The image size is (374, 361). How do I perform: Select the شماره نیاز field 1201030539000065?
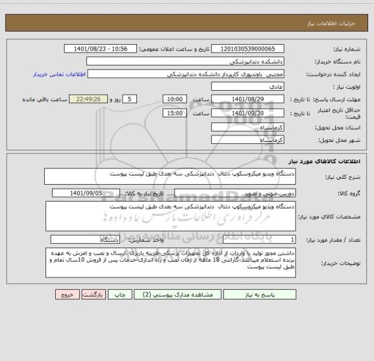[247, 49]
